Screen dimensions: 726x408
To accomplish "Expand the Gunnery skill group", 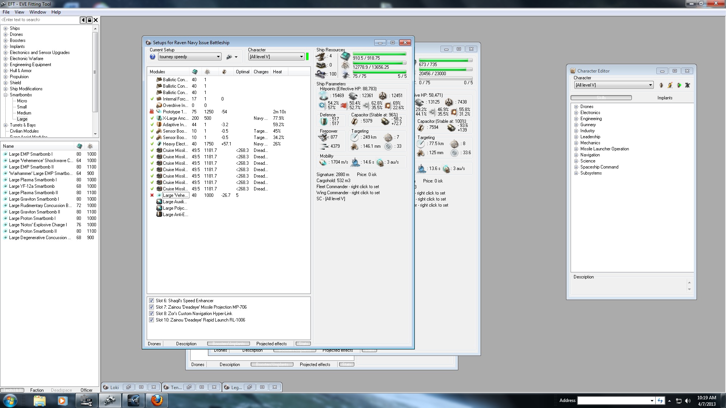I will (x=576, y=125).
